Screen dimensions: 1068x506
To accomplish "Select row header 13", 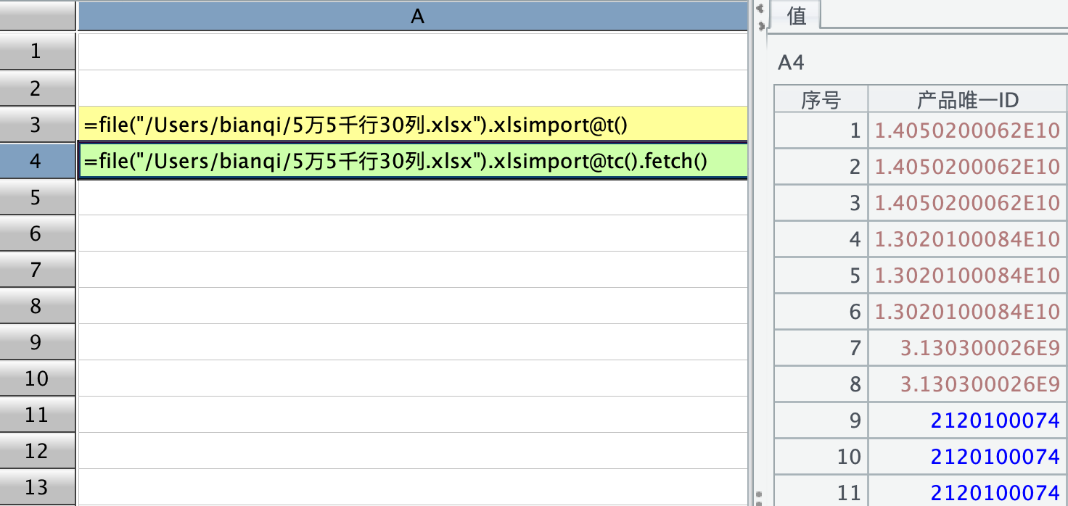I will 38,487.
